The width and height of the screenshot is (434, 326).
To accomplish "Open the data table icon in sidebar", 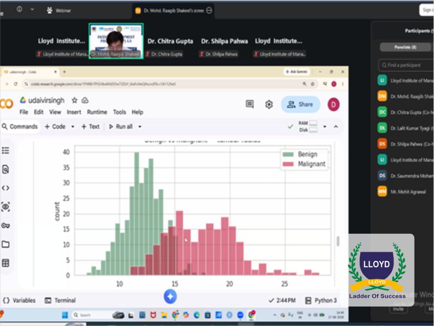I will (5, 263).
